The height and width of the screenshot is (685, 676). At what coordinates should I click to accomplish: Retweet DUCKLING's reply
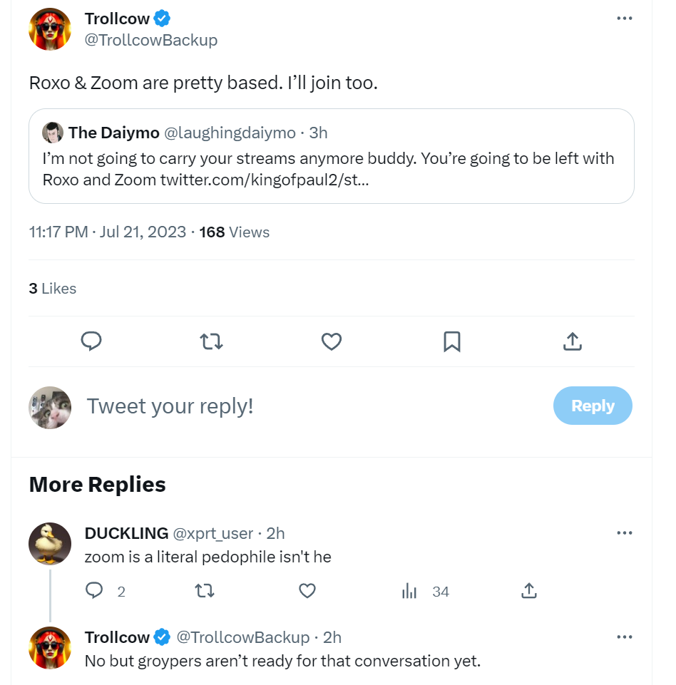tap(205, 591)
